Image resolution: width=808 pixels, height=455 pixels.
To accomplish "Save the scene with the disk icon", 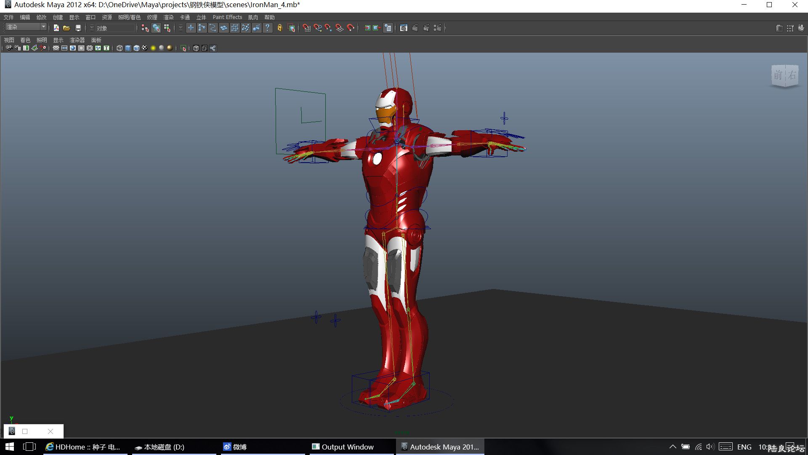I will 78,28.
